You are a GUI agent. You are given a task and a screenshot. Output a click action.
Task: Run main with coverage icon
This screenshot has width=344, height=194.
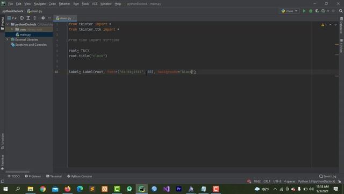[317, 11]
